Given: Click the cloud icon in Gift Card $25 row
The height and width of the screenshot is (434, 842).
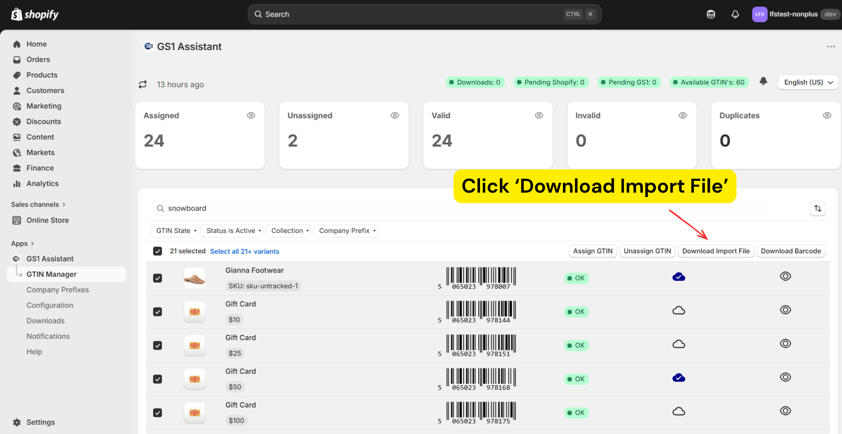Looking at the screenshot, I should tap(679, 344).
